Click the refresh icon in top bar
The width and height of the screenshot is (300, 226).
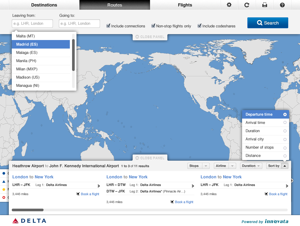click(247, 5)
